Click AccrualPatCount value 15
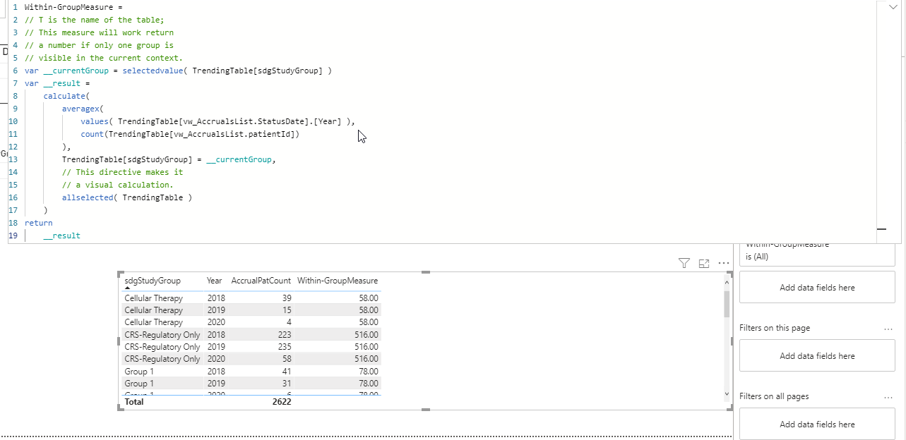Viewport: 906px width, 440px height. pos(286,310)
